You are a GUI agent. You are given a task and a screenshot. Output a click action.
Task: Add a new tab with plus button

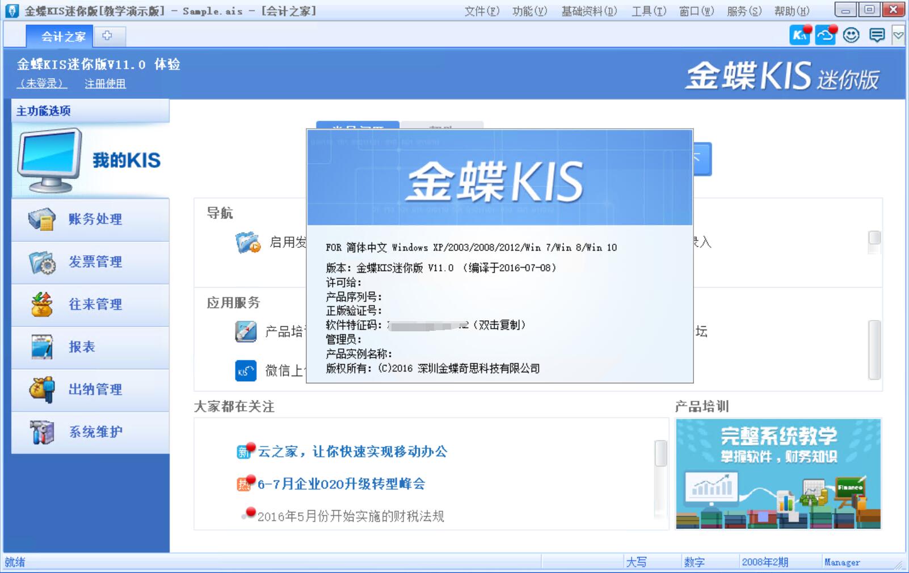107,36
